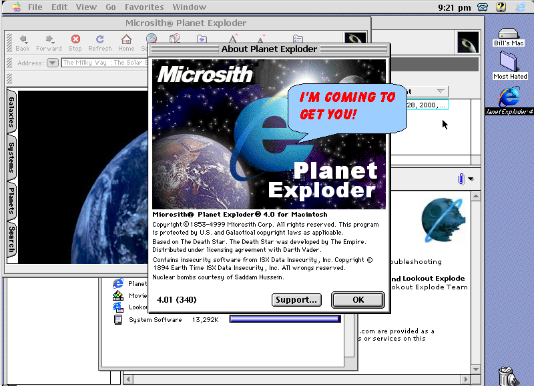Open the sort dropdown above the date list
This screenshot has width=534, height=386.
tap(441, 91)
